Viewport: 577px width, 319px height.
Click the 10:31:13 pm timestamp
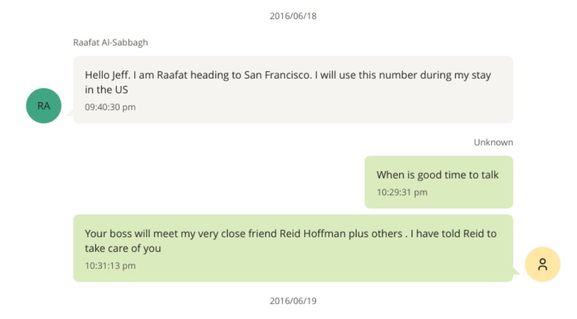point(110,266)
